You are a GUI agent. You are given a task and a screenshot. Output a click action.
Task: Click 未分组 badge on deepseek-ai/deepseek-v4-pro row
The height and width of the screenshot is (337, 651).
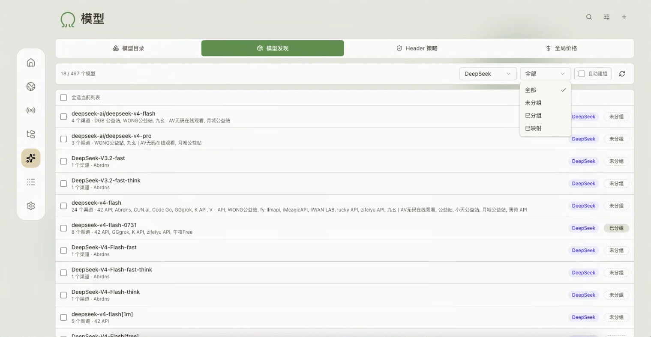tap(616, 139)
